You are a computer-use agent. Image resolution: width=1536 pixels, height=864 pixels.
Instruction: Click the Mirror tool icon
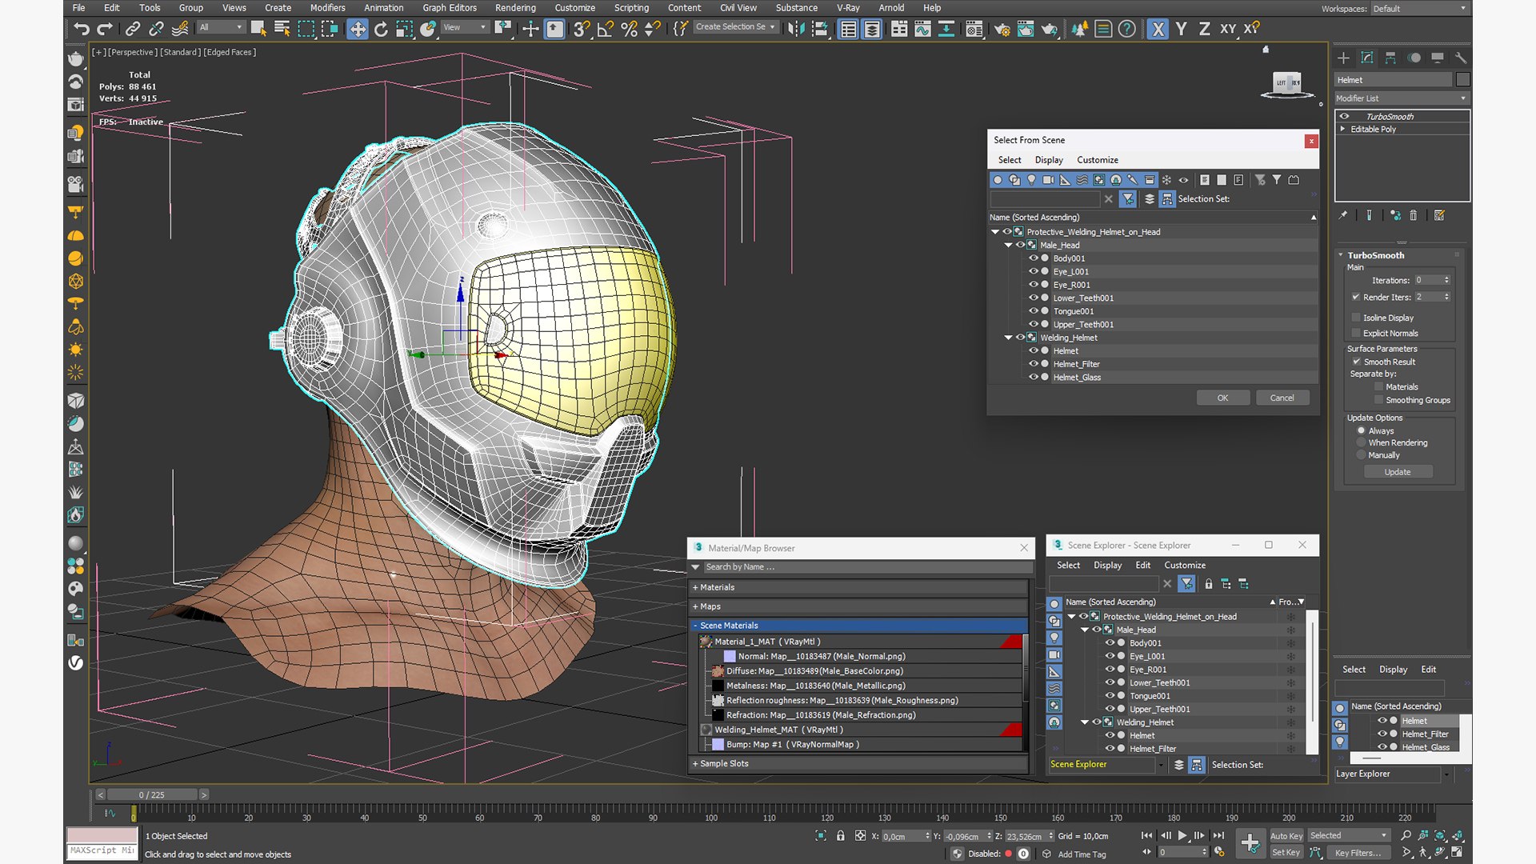[x=795, y=30]
